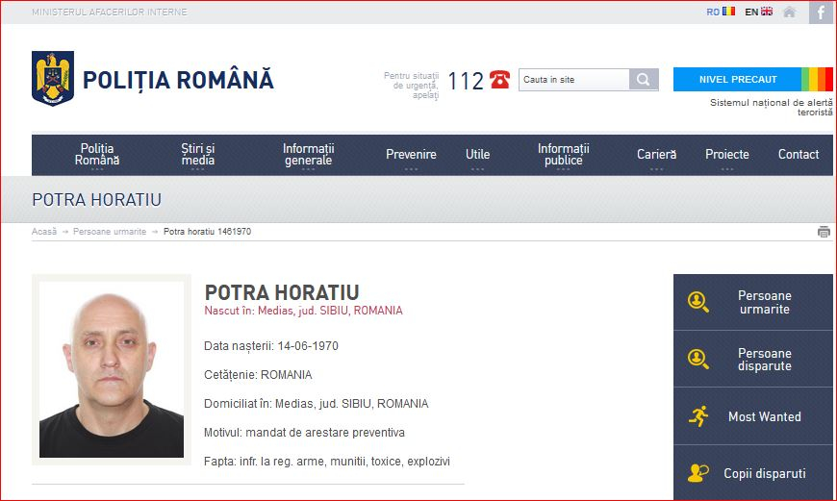Click breadcrumb 'Potra horatiu 1461970'
The width and height of the screenshot is (837, 501).
[207, 232]
